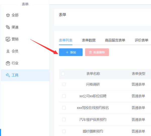This screenshot has width=151, height=136.
Task: Click the 婚纱摄影预约 form name
Action: (x=93, y=131)
